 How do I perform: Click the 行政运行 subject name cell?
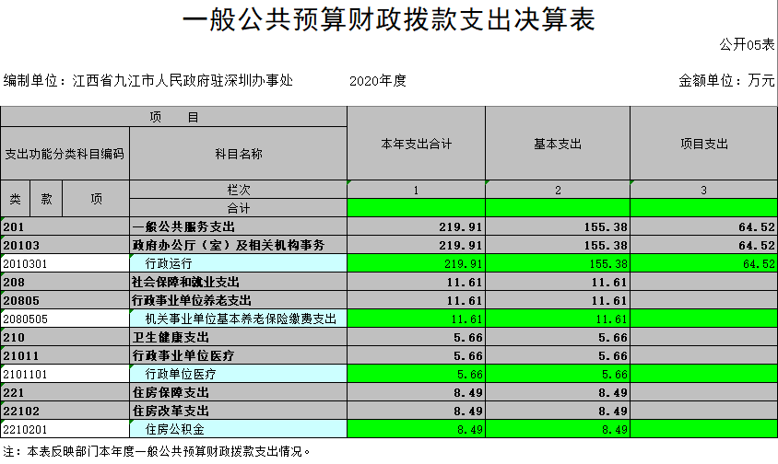point(238,263)
